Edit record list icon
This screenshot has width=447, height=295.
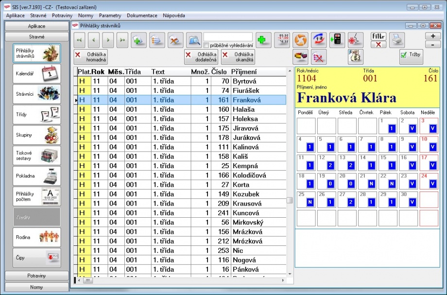coord(157,40)
